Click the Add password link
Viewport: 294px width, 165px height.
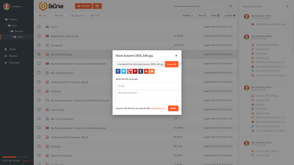pos(158,109)
